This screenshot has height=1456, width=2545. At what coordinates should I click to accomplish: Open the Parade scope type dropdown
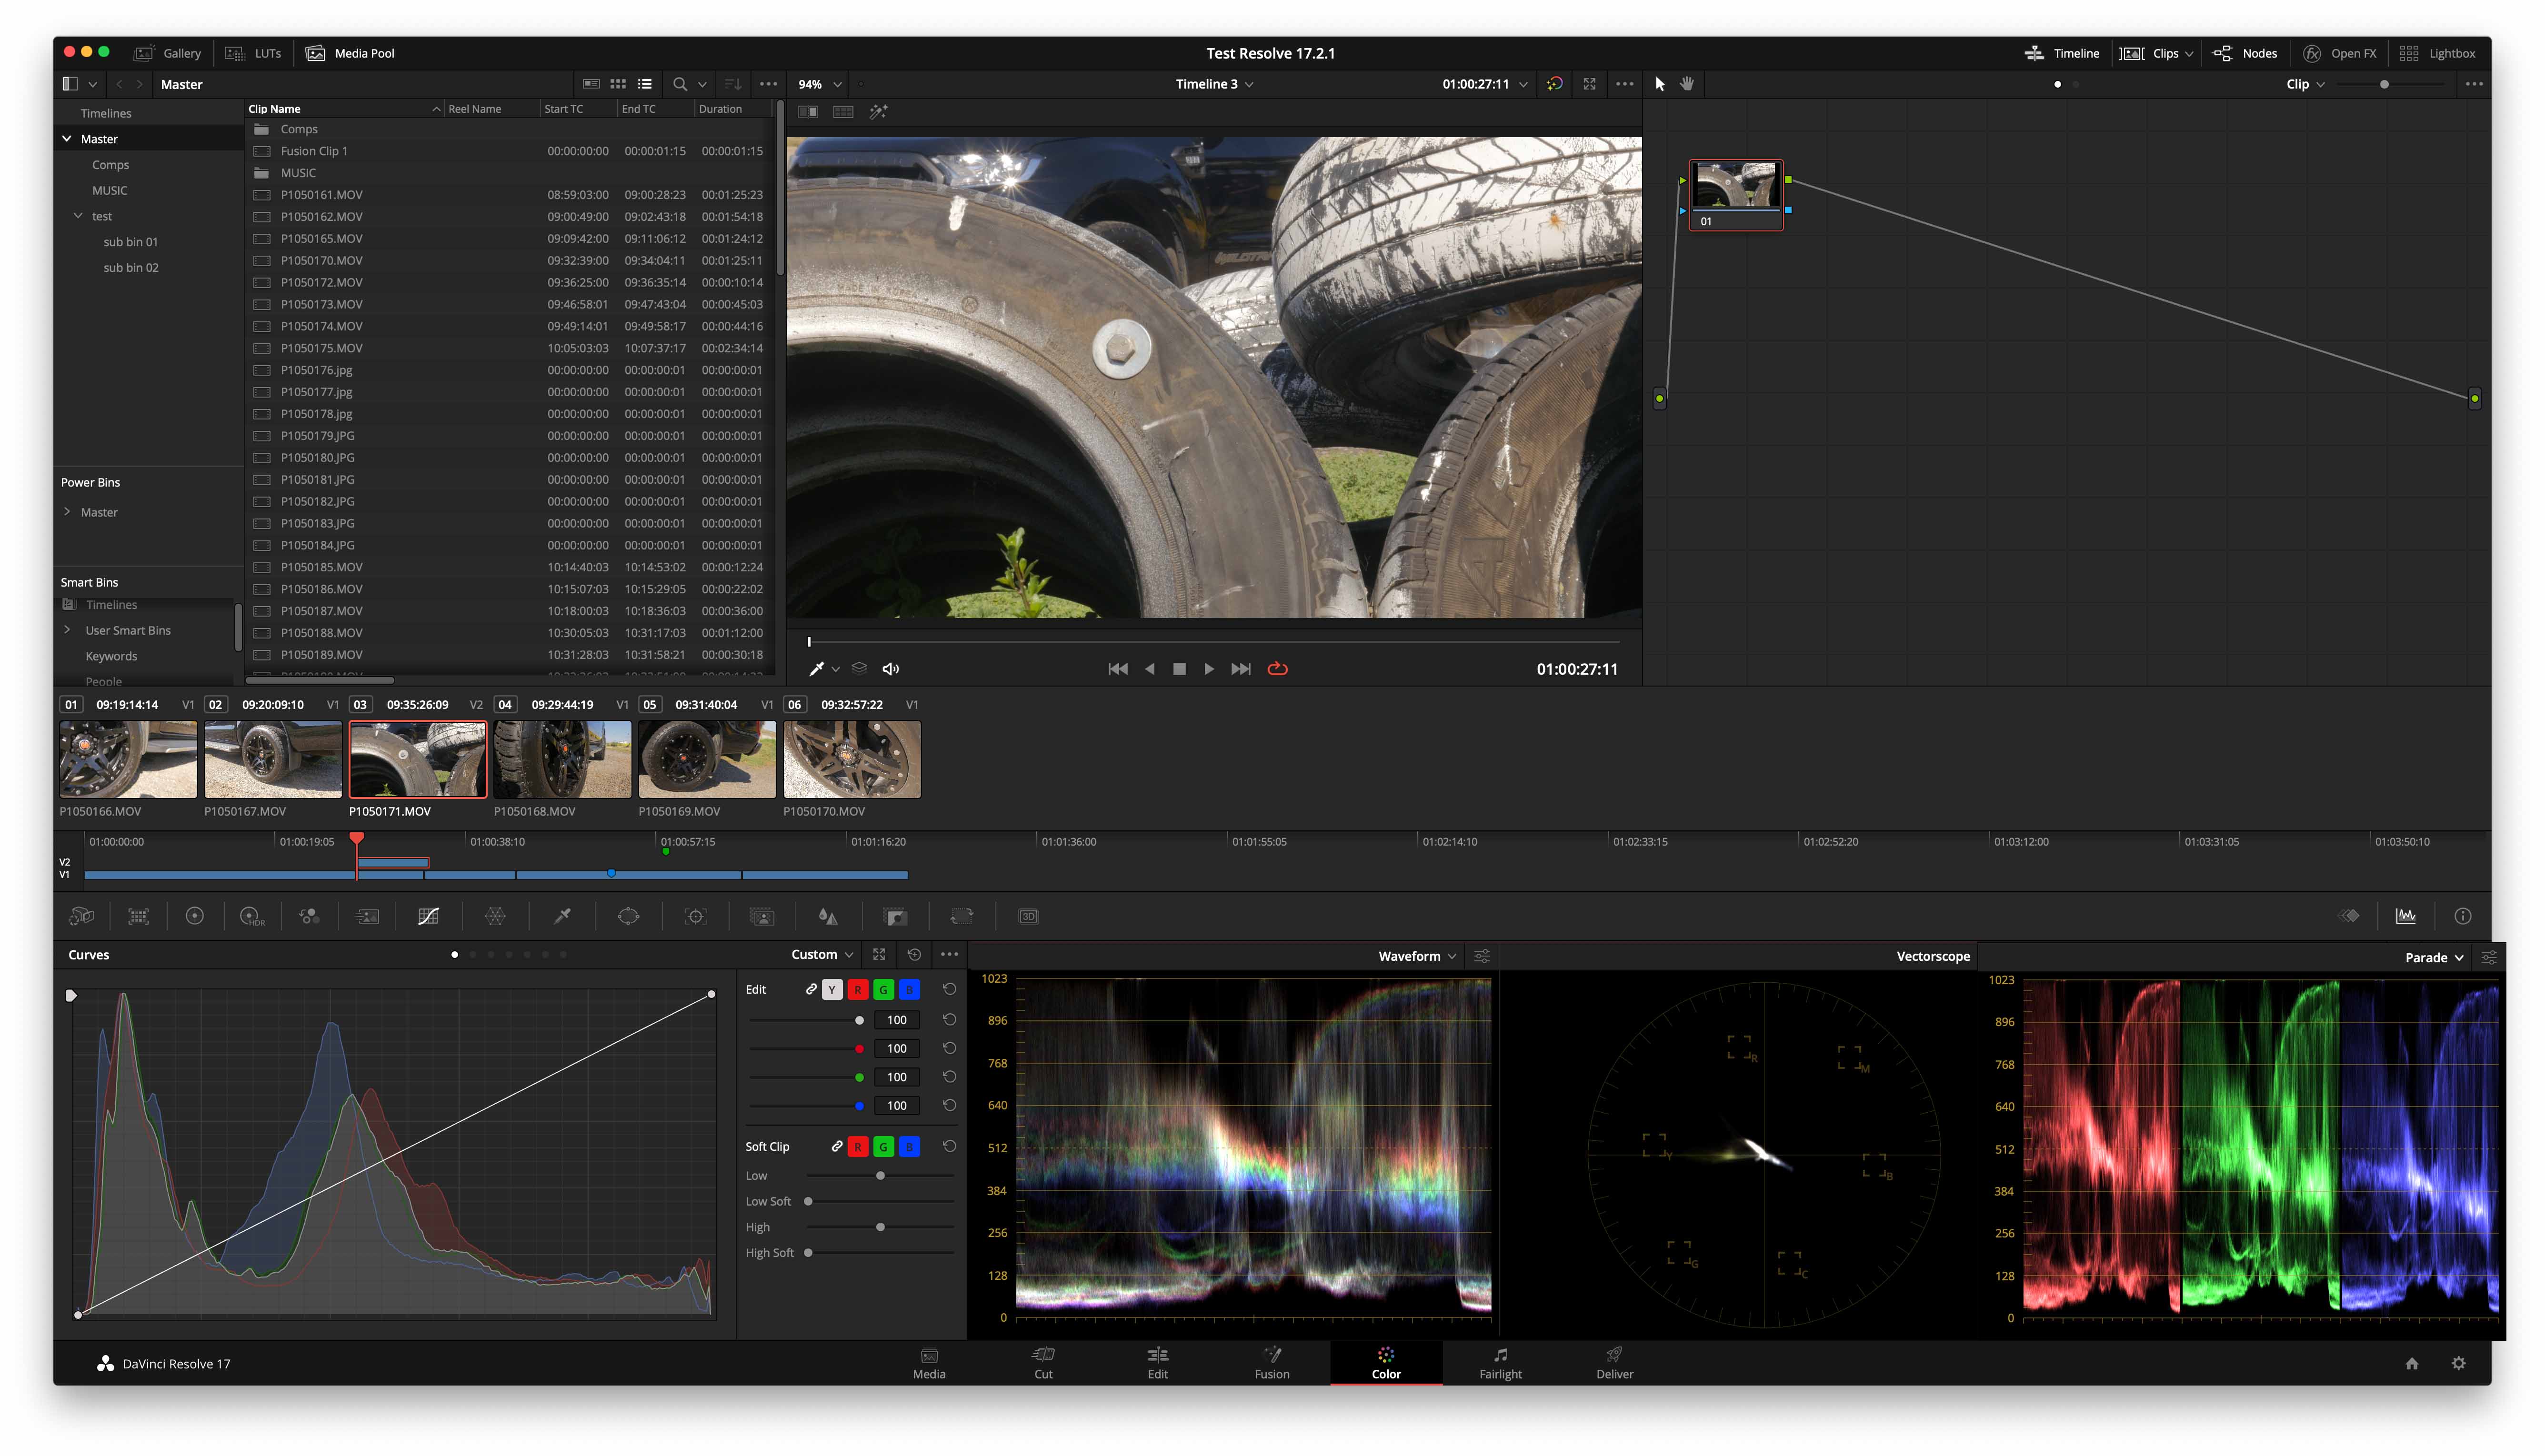(2433, 958)
